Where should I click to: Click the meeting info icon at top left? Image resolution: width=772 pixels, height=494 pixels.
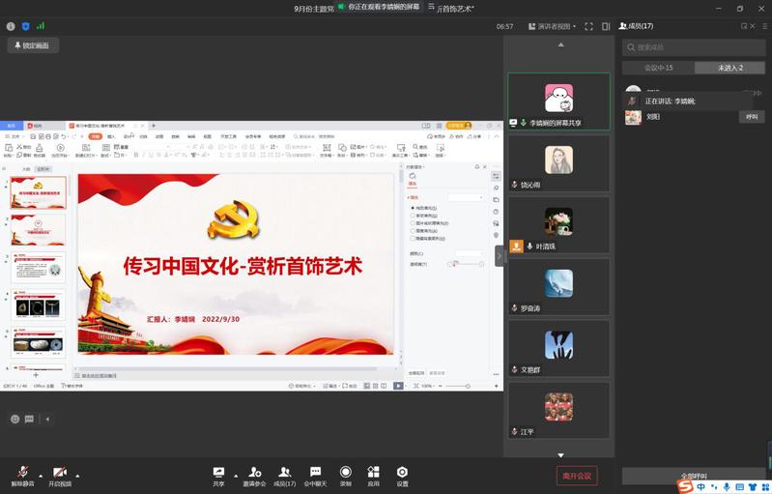[x=11, y=26]
